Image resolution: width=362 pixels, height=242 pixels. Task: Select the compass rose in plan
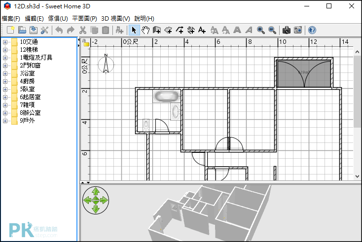pos(106,65)
